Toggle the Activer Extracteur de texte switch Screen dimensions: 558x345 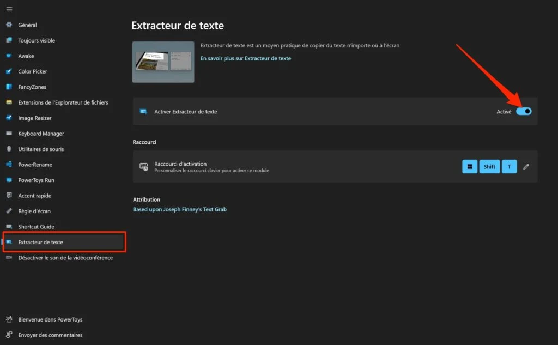pos(524,111)
